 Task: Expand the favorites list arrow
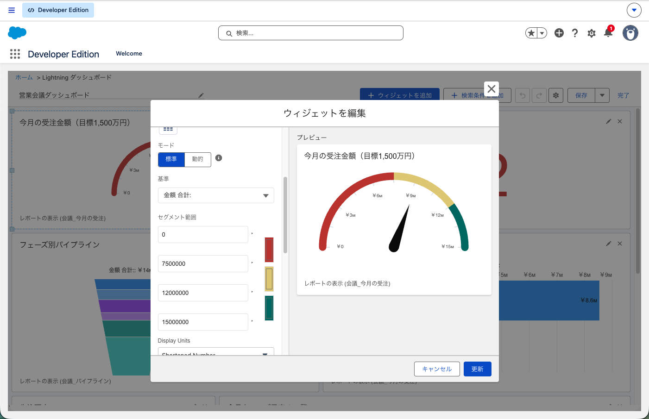[542, 33]
